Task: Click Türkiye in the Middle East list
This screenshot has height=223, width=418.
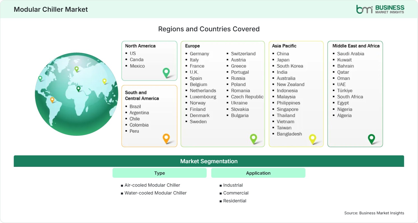Action: [x=345, y=91]
